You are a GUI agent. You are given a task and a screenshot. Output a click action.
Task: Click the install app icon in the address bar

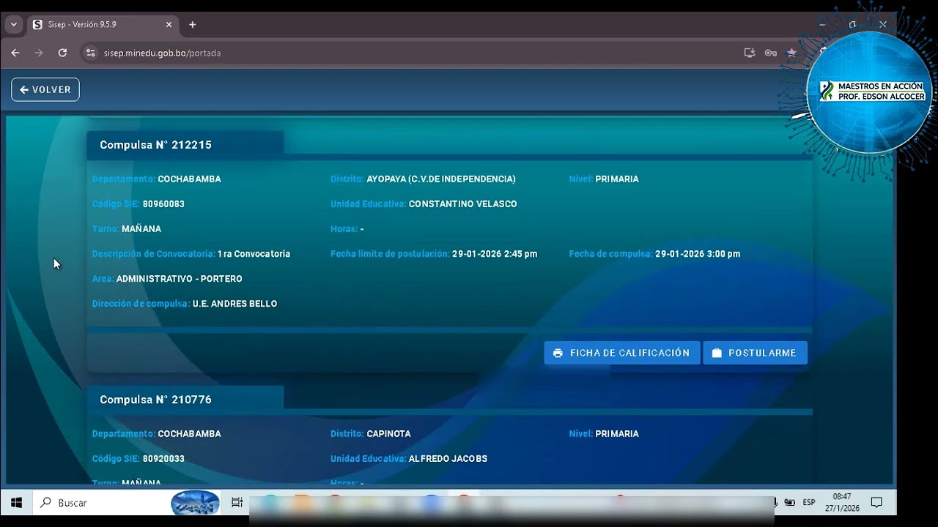click(749, 53)
